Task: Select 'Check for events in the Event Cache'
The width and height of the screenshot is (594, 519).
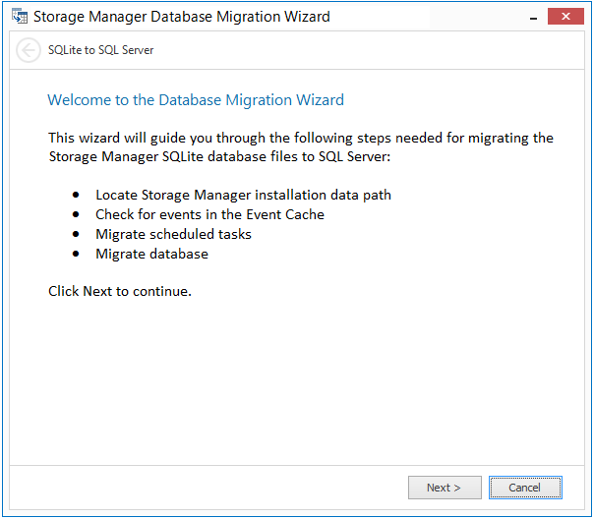Action: (209, 214)
